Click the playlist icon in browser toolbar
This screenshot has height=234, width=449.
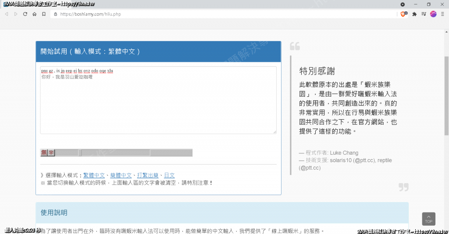424,14
